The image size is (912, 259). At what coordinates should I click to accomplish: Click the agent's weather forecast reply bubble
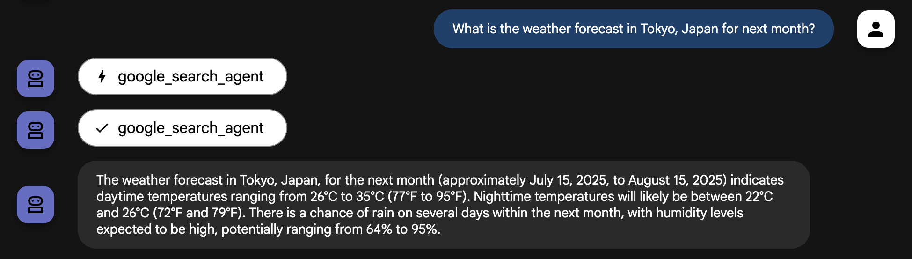click(x=443, y=205)
